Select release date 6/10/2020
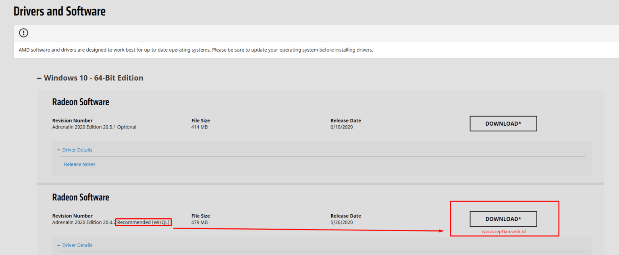This screenshot has height=255, width=619. pos(342,127)
